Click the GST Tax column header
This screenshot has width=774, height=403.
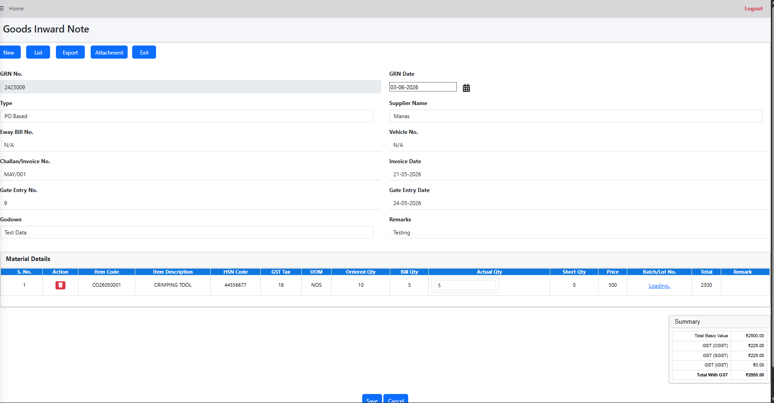[x=281, y=272]
